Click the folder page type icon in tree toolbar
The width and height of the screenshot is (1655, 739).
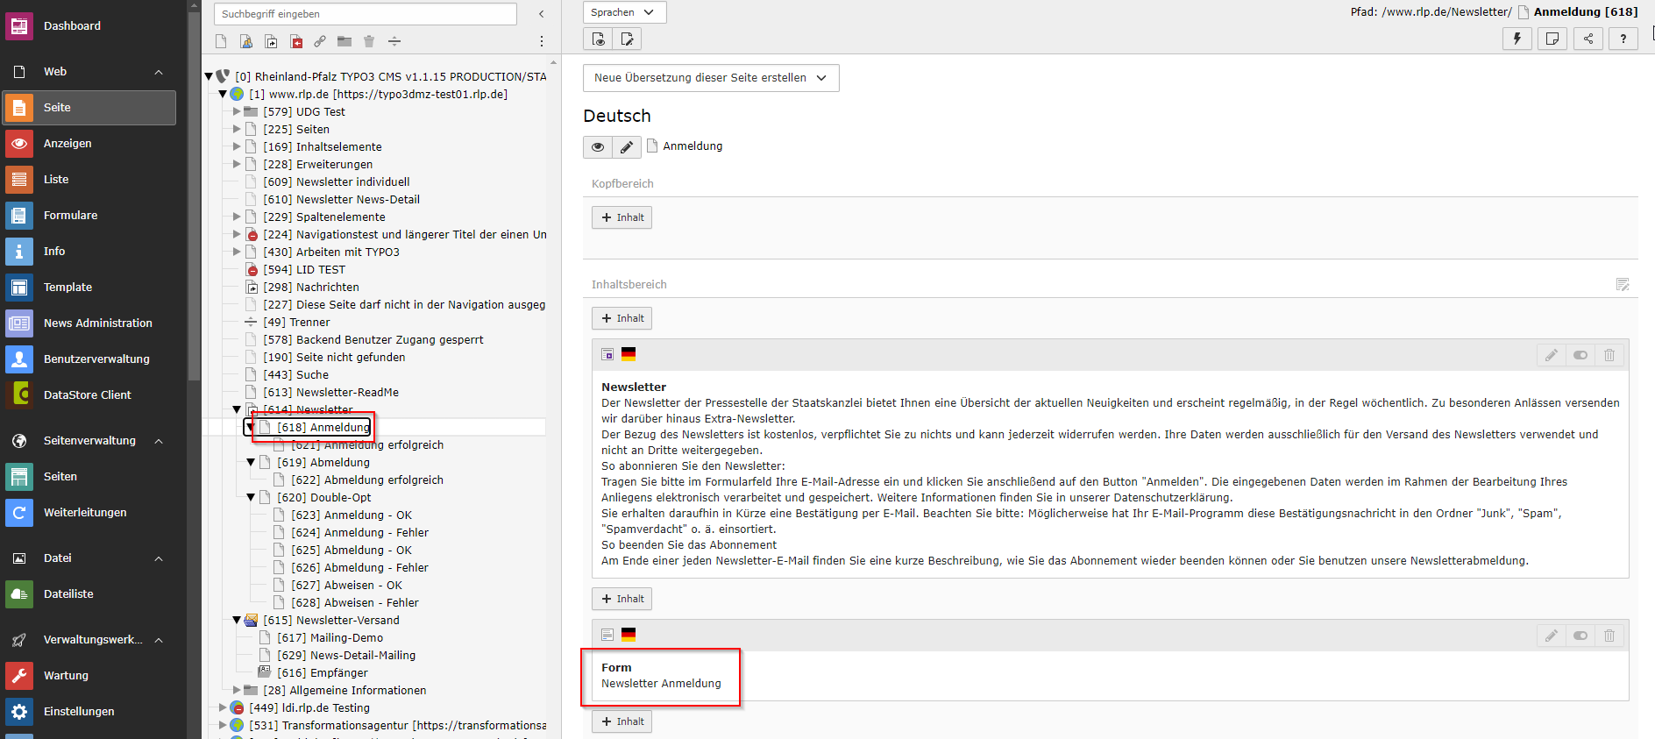(x=344, y=41)
